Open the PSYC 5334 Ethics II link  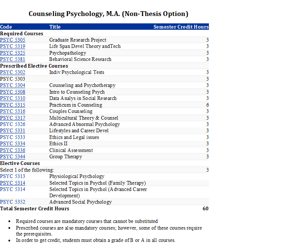tap(13, 144)
